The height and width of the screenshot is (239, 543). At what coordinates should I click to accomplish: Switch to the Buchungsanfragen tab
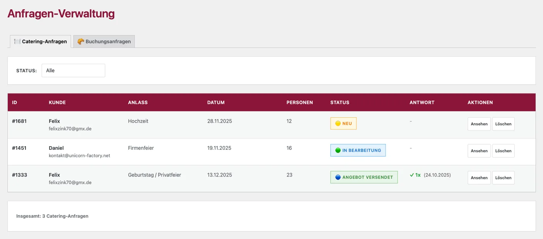coord(104,42)
